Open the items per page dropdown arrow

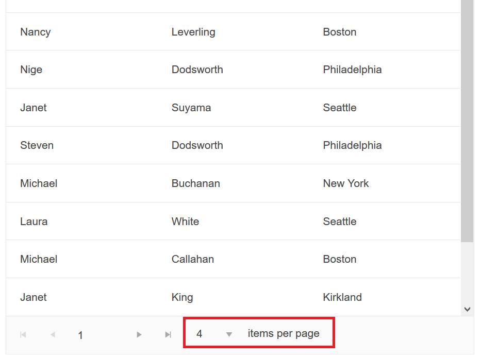[x=229, y=335]
